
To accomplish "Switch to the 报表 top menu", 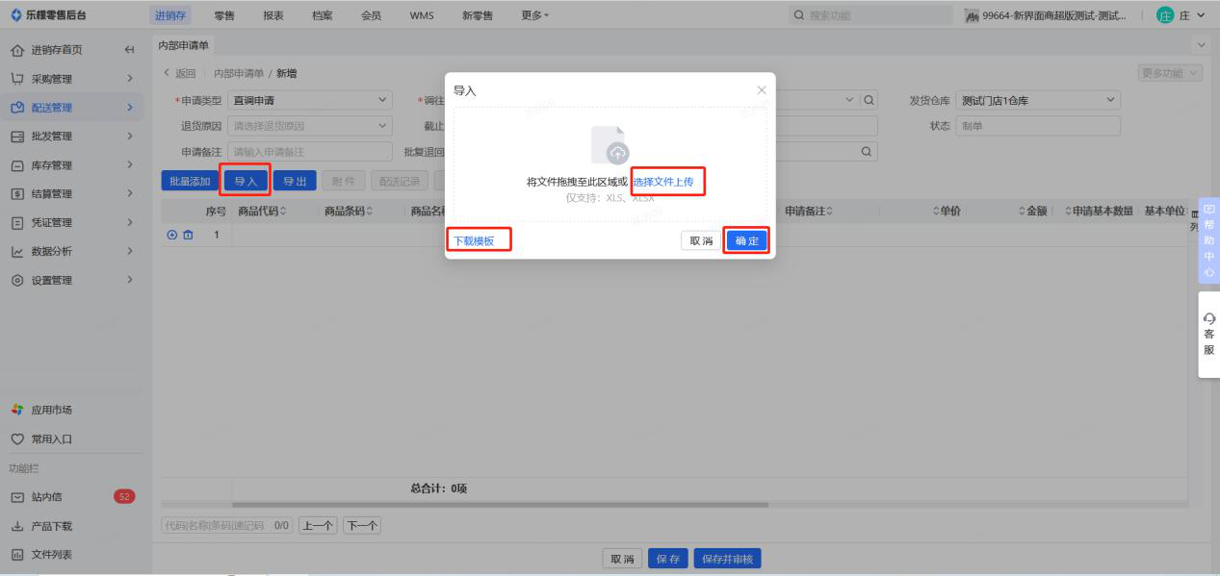I will [x=273, y=15].
